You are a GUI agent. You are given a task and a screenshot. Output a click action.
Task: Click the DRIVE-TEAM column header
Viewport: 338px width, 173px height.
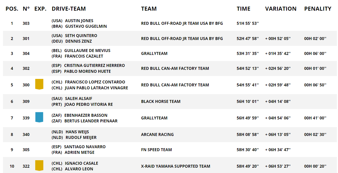coord(69,9)
